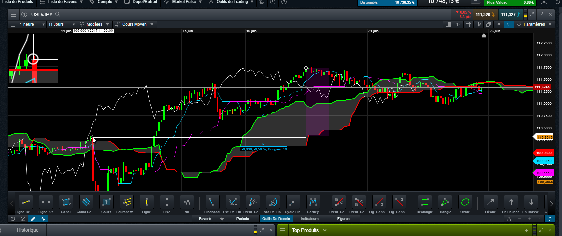
Task: Draw a Triangle shape
Action: (445, 202)
